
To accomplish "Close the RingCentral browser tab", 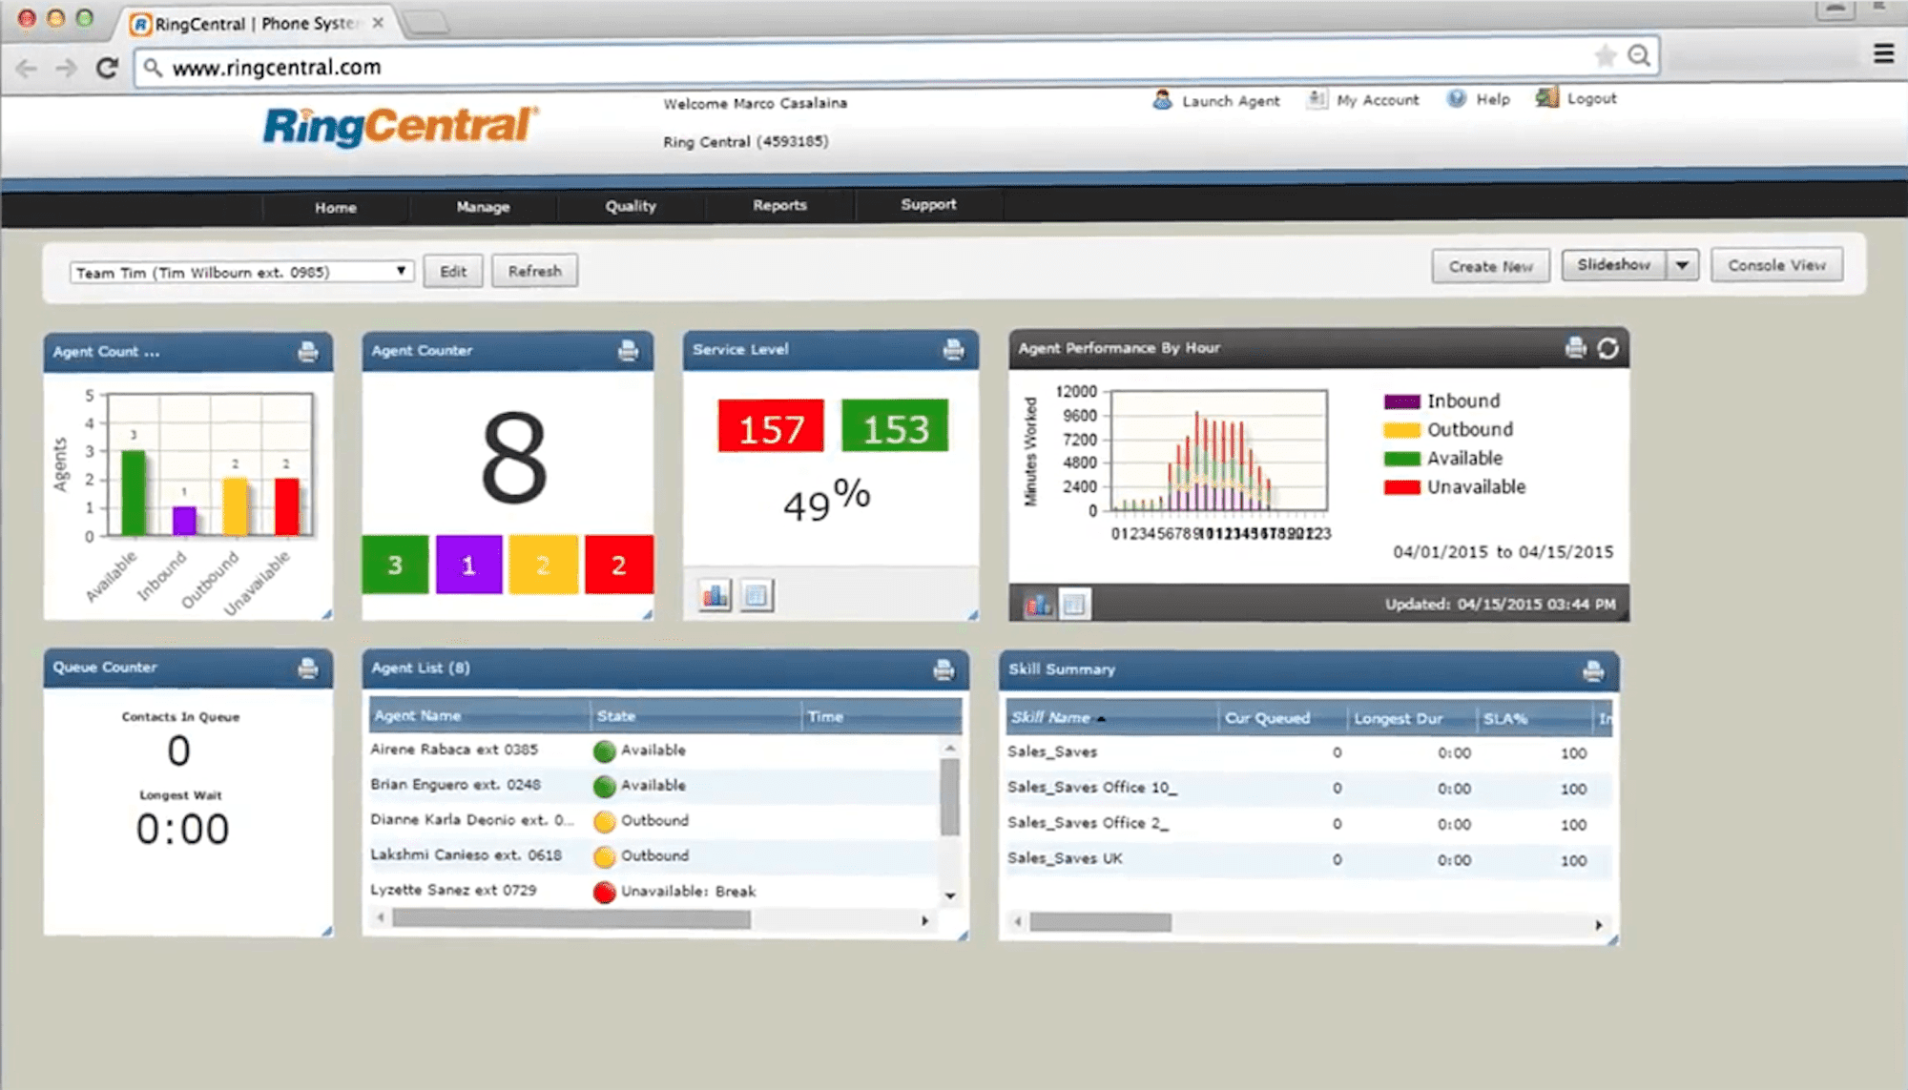I will (378, 23).
